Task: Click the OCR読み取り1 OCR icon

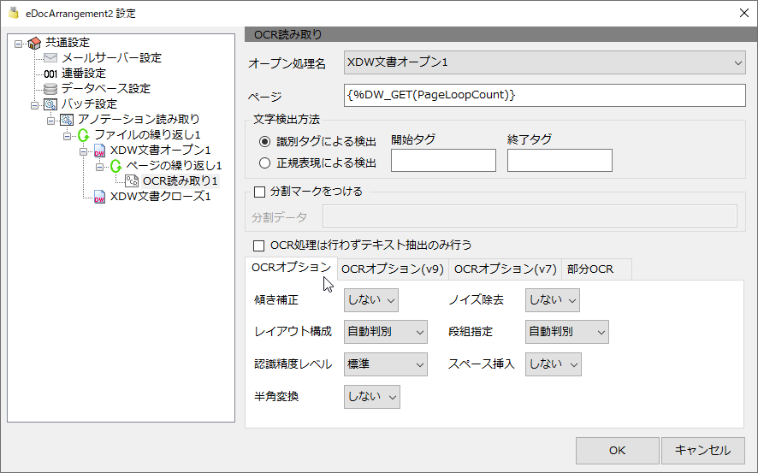Action: coord(132,181)
